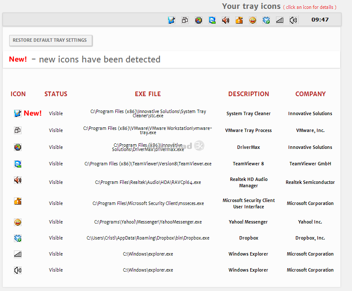This screenshot has width=352, height=291.
Task: Click the Realtek HD Audio Manager row icon
Action: pyautogui.click(x=18, y=180)
